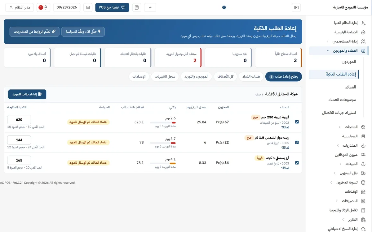The width and height of the screenshot is (372, 232).
Task: Click the plus quick-add icon in the top bar
Action: (x=150, y=7)
